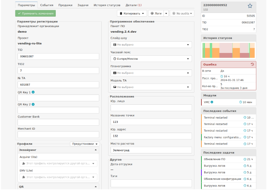The width and height of the screenshot is (268, 190).
Task: Switch to the Параметры tab
Action: click(x=26, y=5)
